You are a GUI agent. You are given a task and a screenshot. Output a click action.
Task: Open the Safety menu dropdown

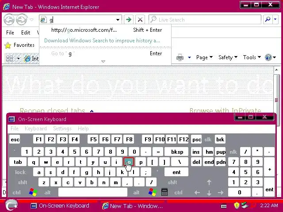point(228,57)
